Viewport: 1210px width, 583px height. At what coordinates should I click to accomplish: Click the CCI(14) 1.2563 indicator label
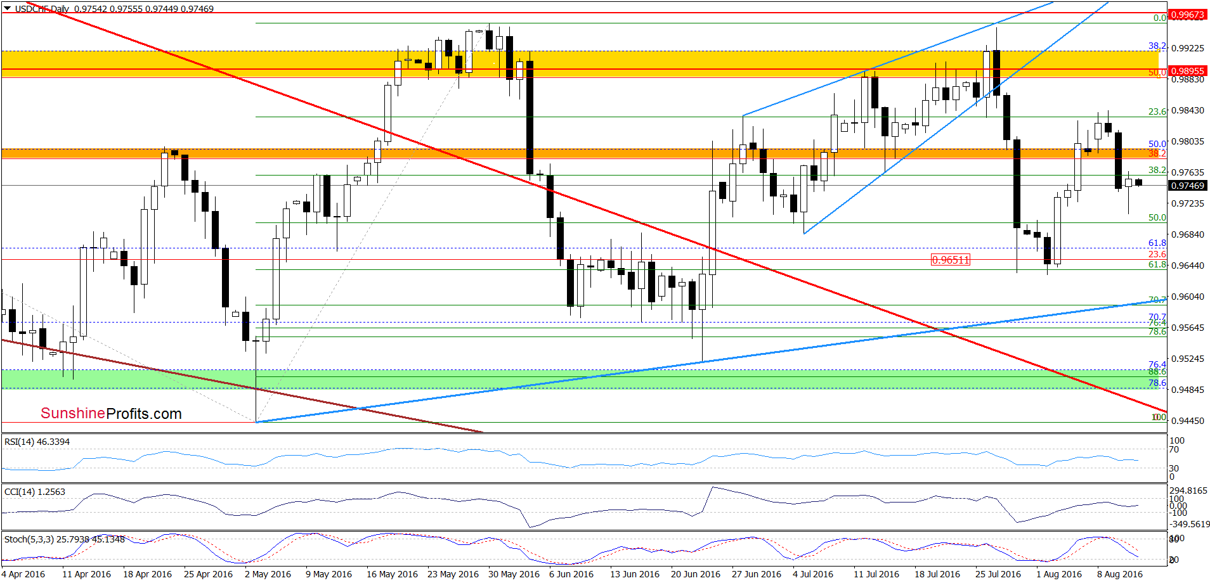(34, 492)
